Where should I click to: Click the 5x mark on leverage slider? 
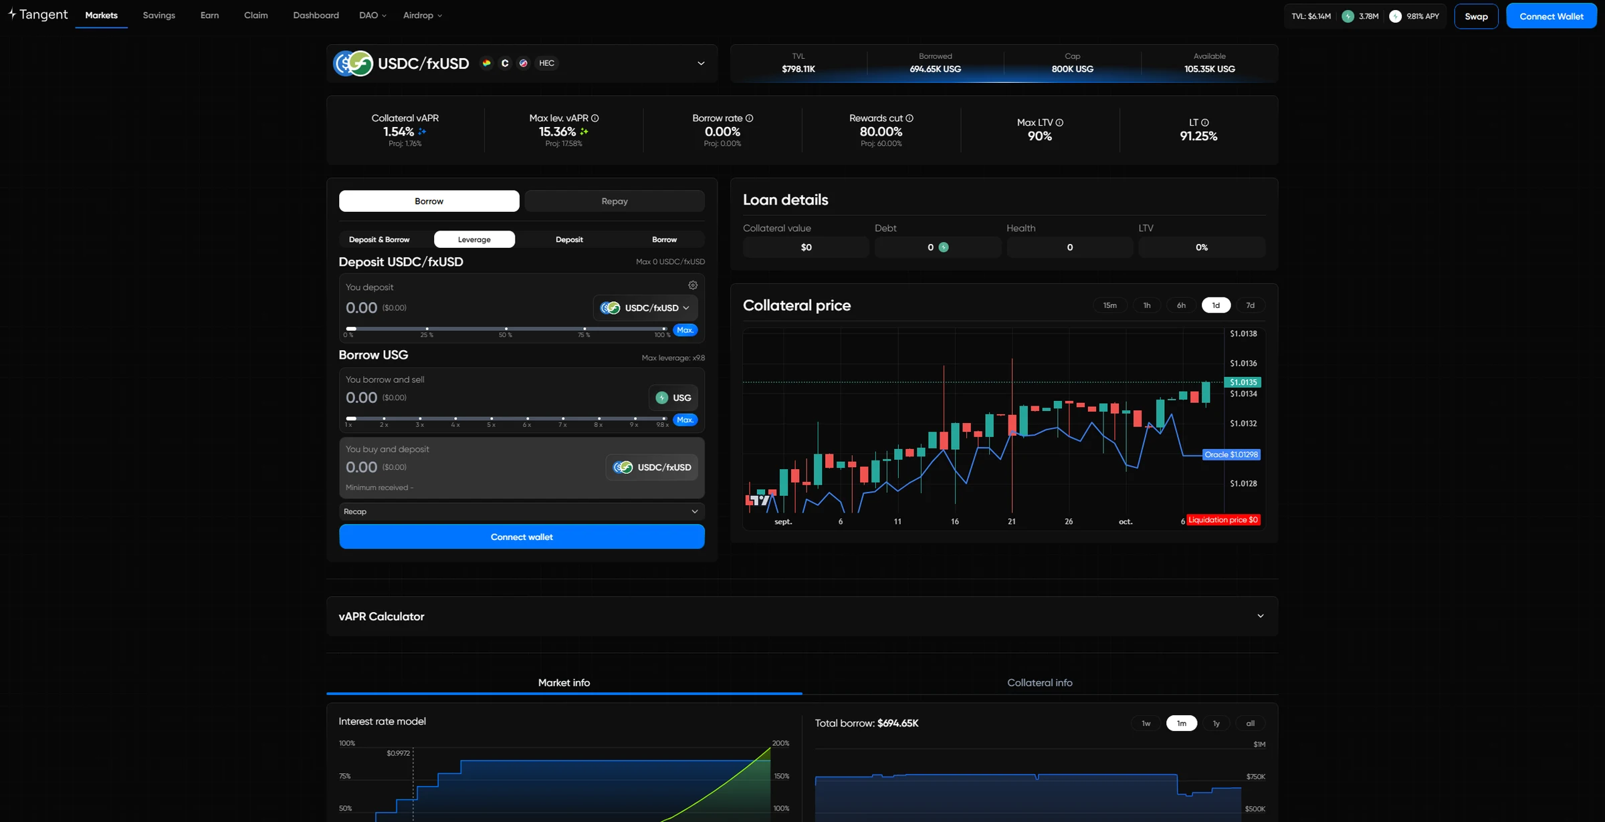tap(492, 419)
